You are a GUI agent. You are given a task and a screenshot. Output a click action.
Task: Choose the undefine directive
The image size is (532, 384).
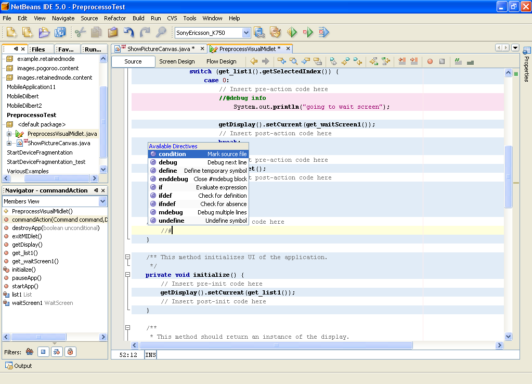[x=199, y=221]
